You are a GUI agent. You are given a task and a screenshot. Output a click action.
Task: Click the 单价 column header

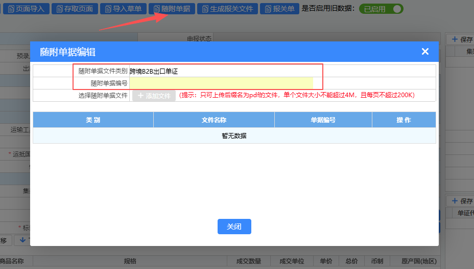coord(326,261)
